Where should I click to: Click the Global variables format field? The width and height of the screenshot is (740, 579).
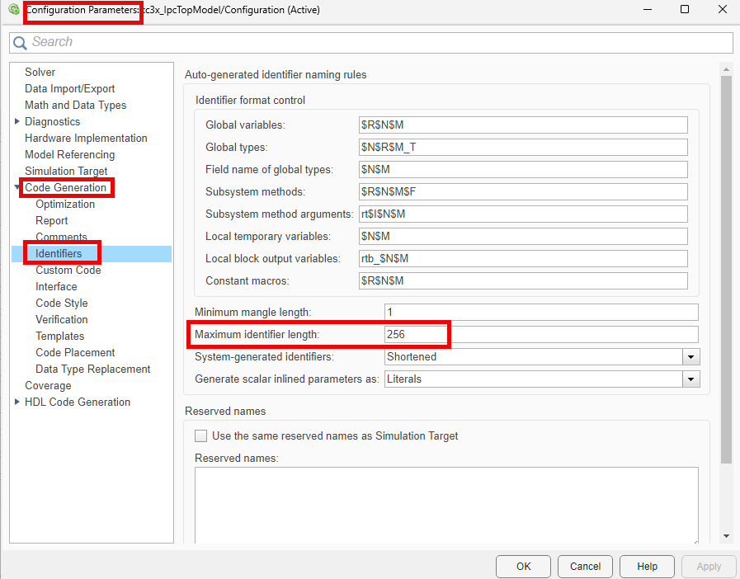pos(523,125)
